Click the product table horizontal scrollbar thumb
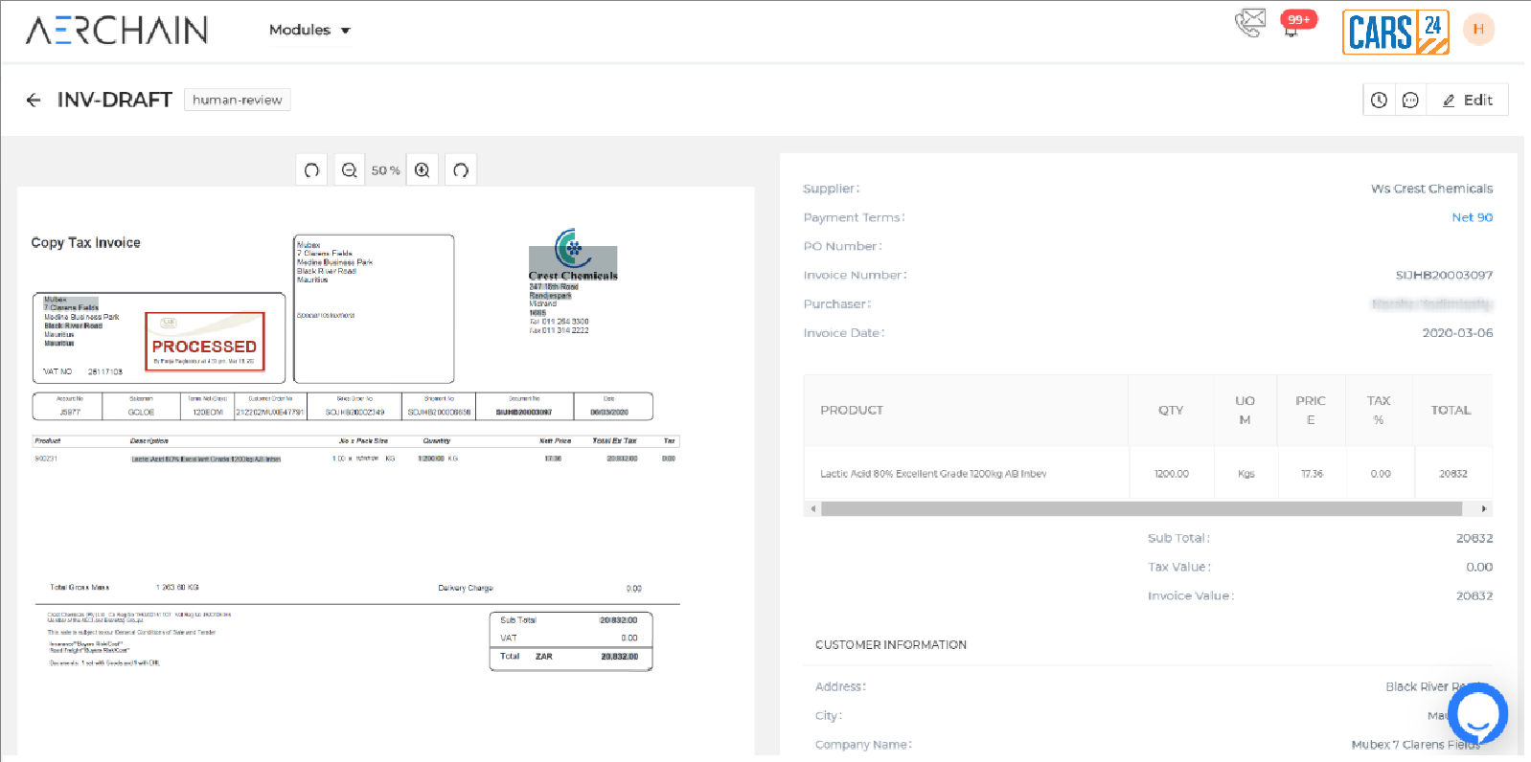The width and height of the screenshot is (1531, 762). (x=1141, y=508)
